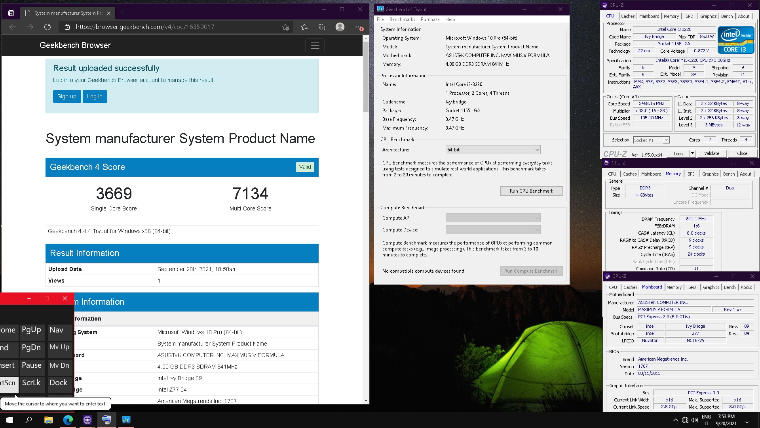Open Bench tab in CPU-Z processor window
The image size is (760, 428).
click(x=727, y=16)
